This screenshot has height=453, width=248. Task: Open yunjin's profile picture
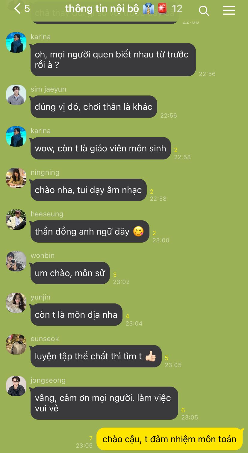[x=16, y=303]
